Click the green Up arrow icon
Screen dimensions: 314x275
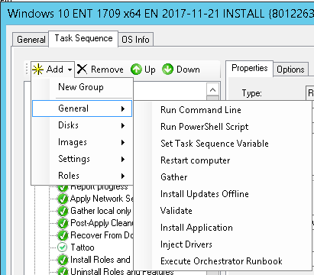136,70
